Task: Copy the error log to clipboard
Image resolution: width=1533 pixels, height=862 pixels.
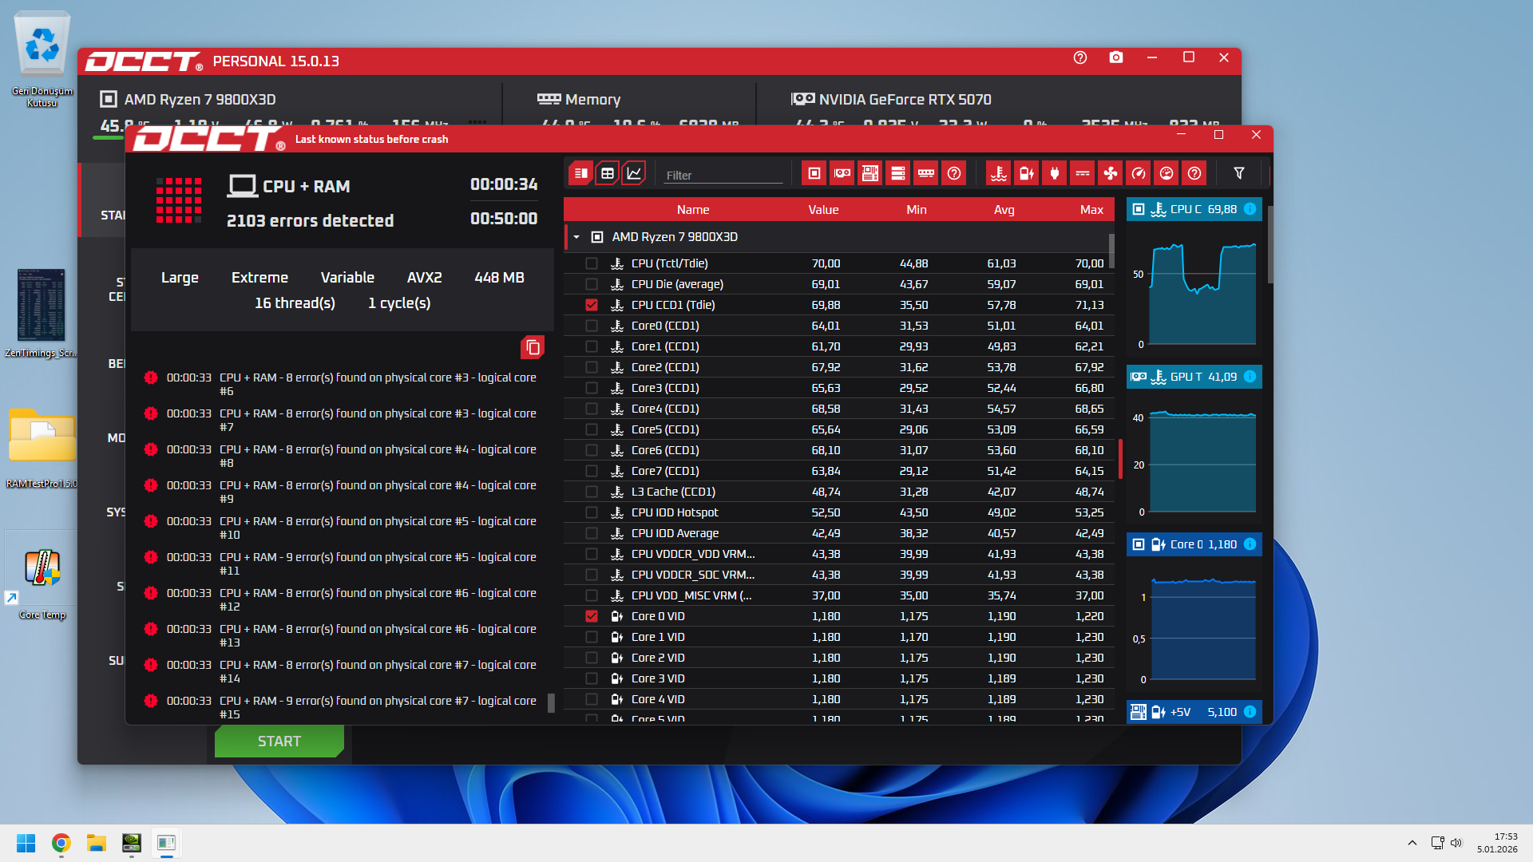Action: (x=533, y=347)
